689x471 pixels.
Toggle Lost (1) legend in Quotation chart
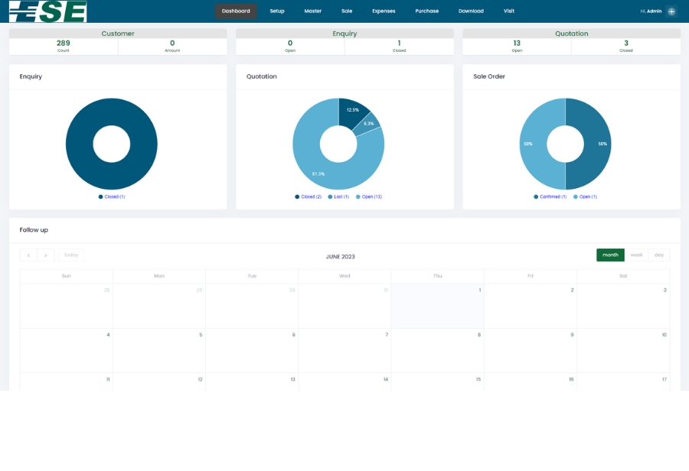point(338,197)
